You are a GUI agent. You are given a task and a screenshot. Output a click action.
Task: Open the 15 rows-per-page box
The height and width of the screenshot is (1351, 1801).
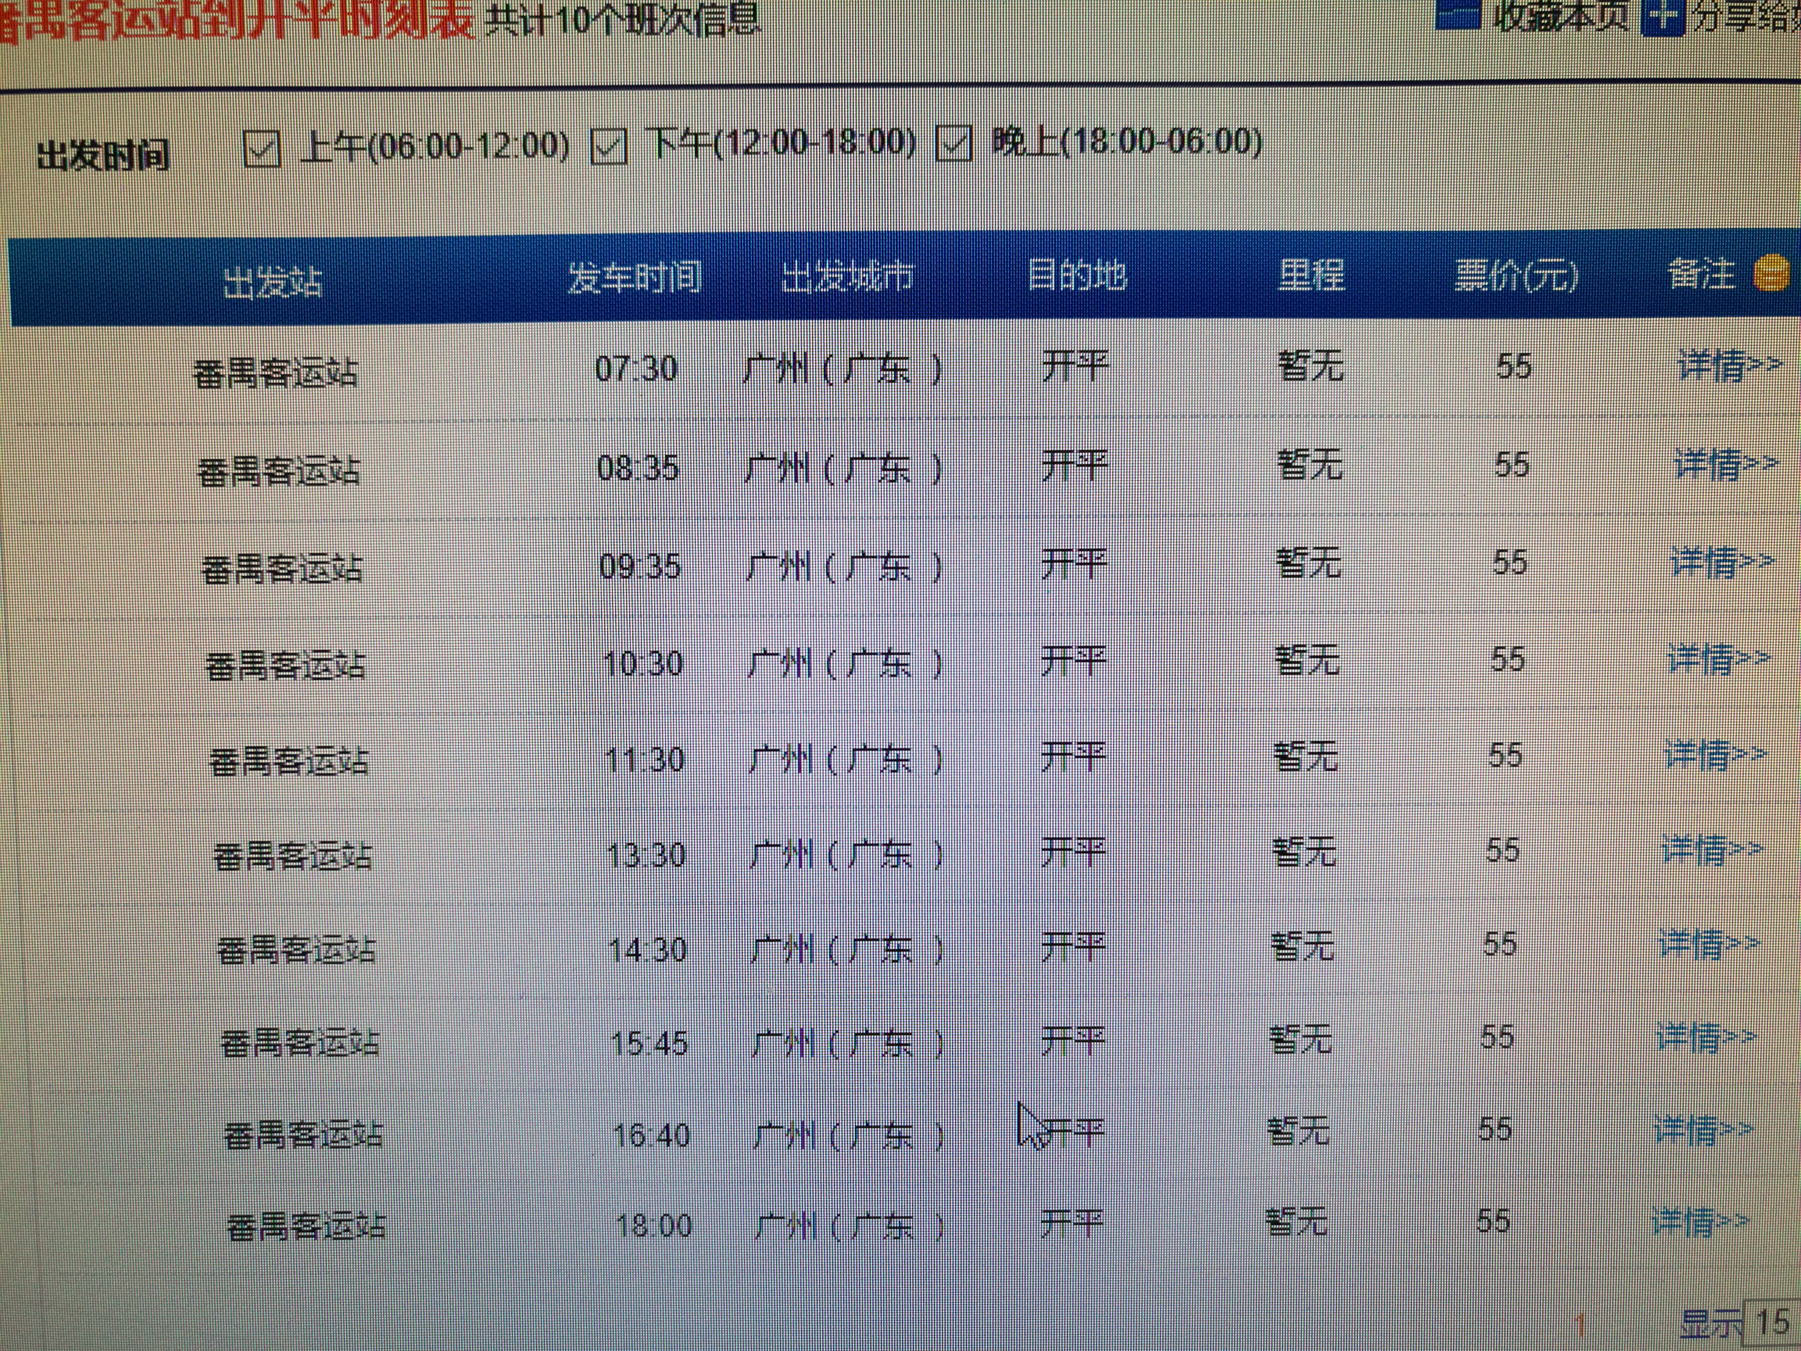1772,1322
